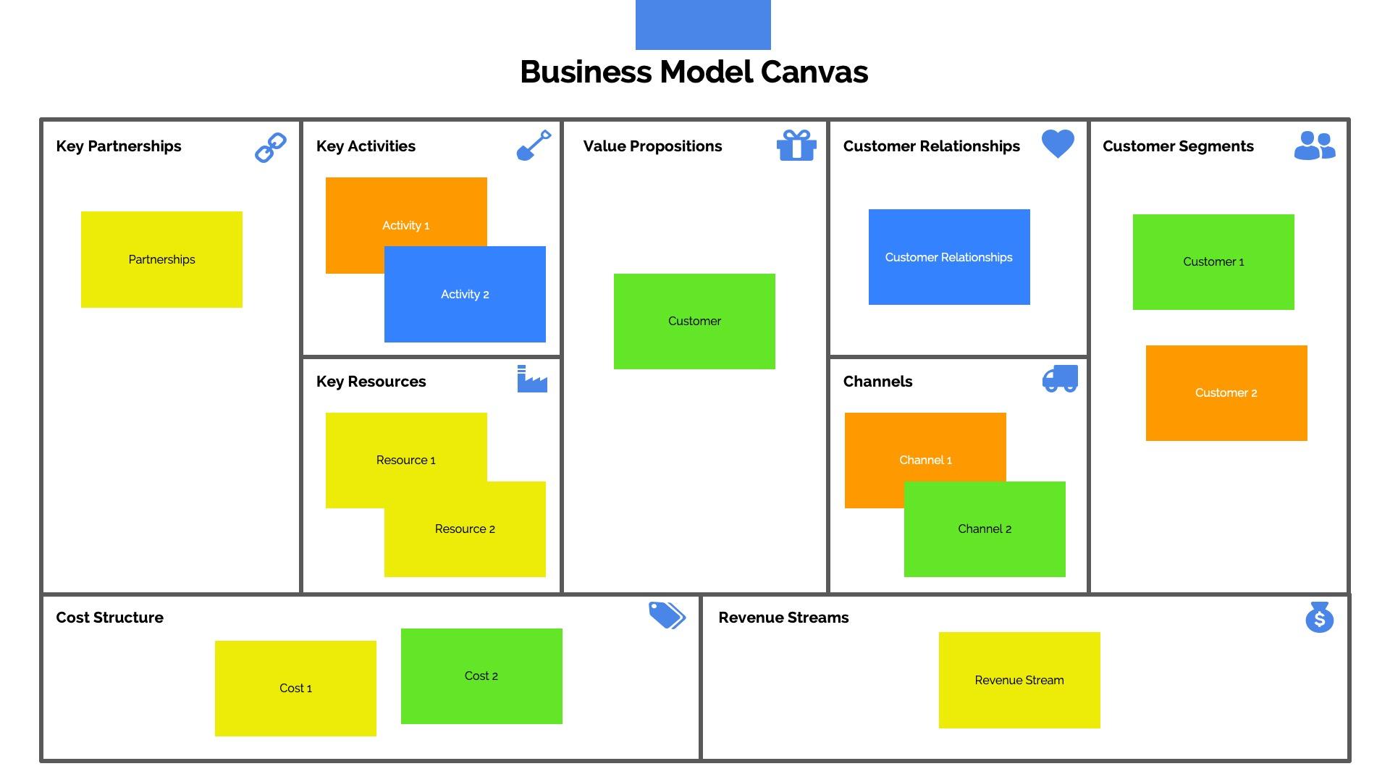Click the Value Propositions gift box icon
This screenshot has height=782, width=1390.
pos(796,145)
